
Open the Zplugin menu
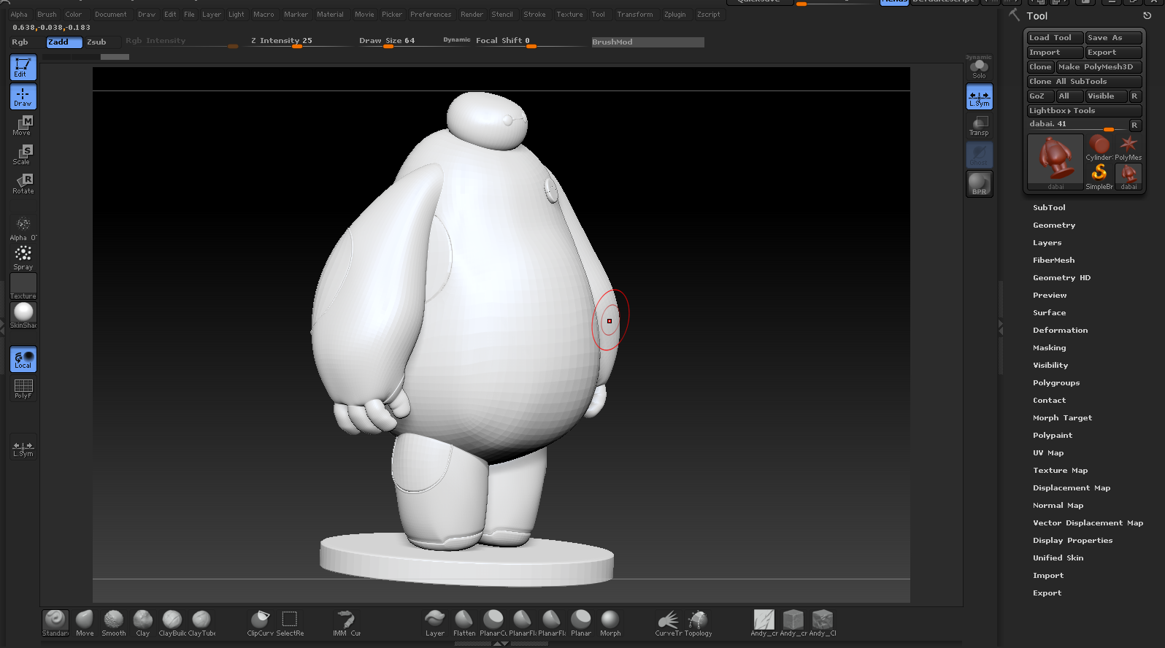tap(674, 15)
